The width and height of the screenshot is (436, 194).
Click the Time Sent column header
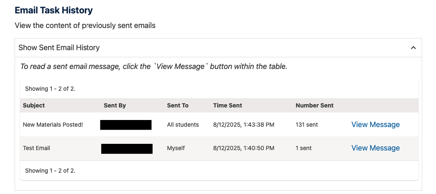coord(227,105)
